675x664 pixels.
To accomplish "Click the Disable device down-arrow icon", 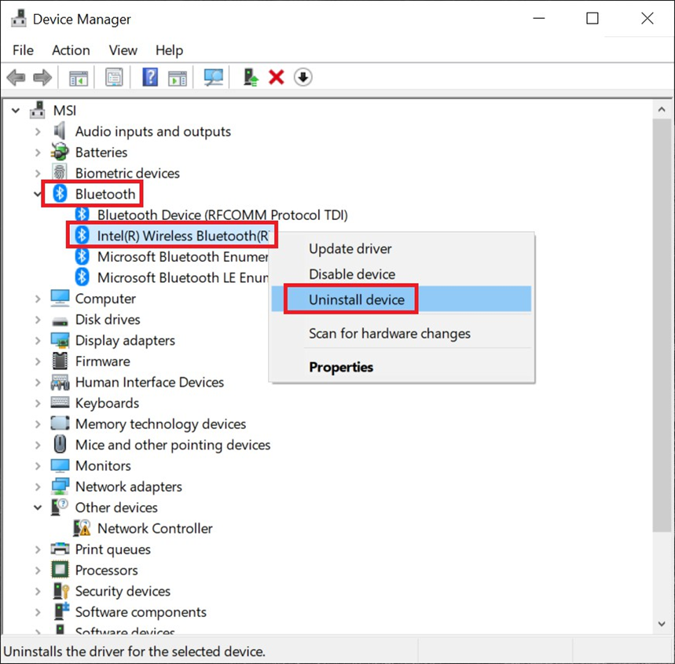I will 303,78.
